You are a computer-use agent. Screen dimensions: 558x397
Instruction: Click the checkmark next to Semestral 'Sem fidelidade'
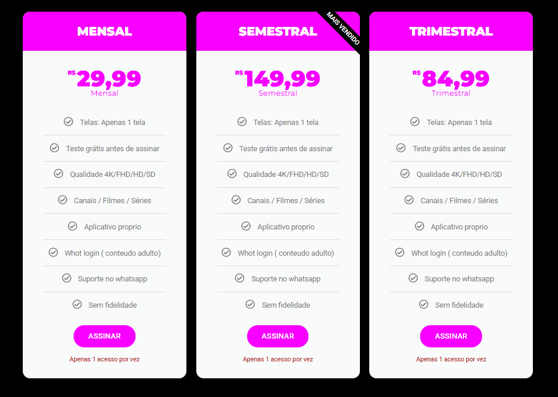(x=250, y=305)
